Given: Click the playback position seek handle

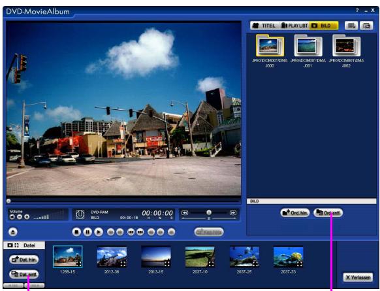Looking at the screenshot, I should point(8,201).
